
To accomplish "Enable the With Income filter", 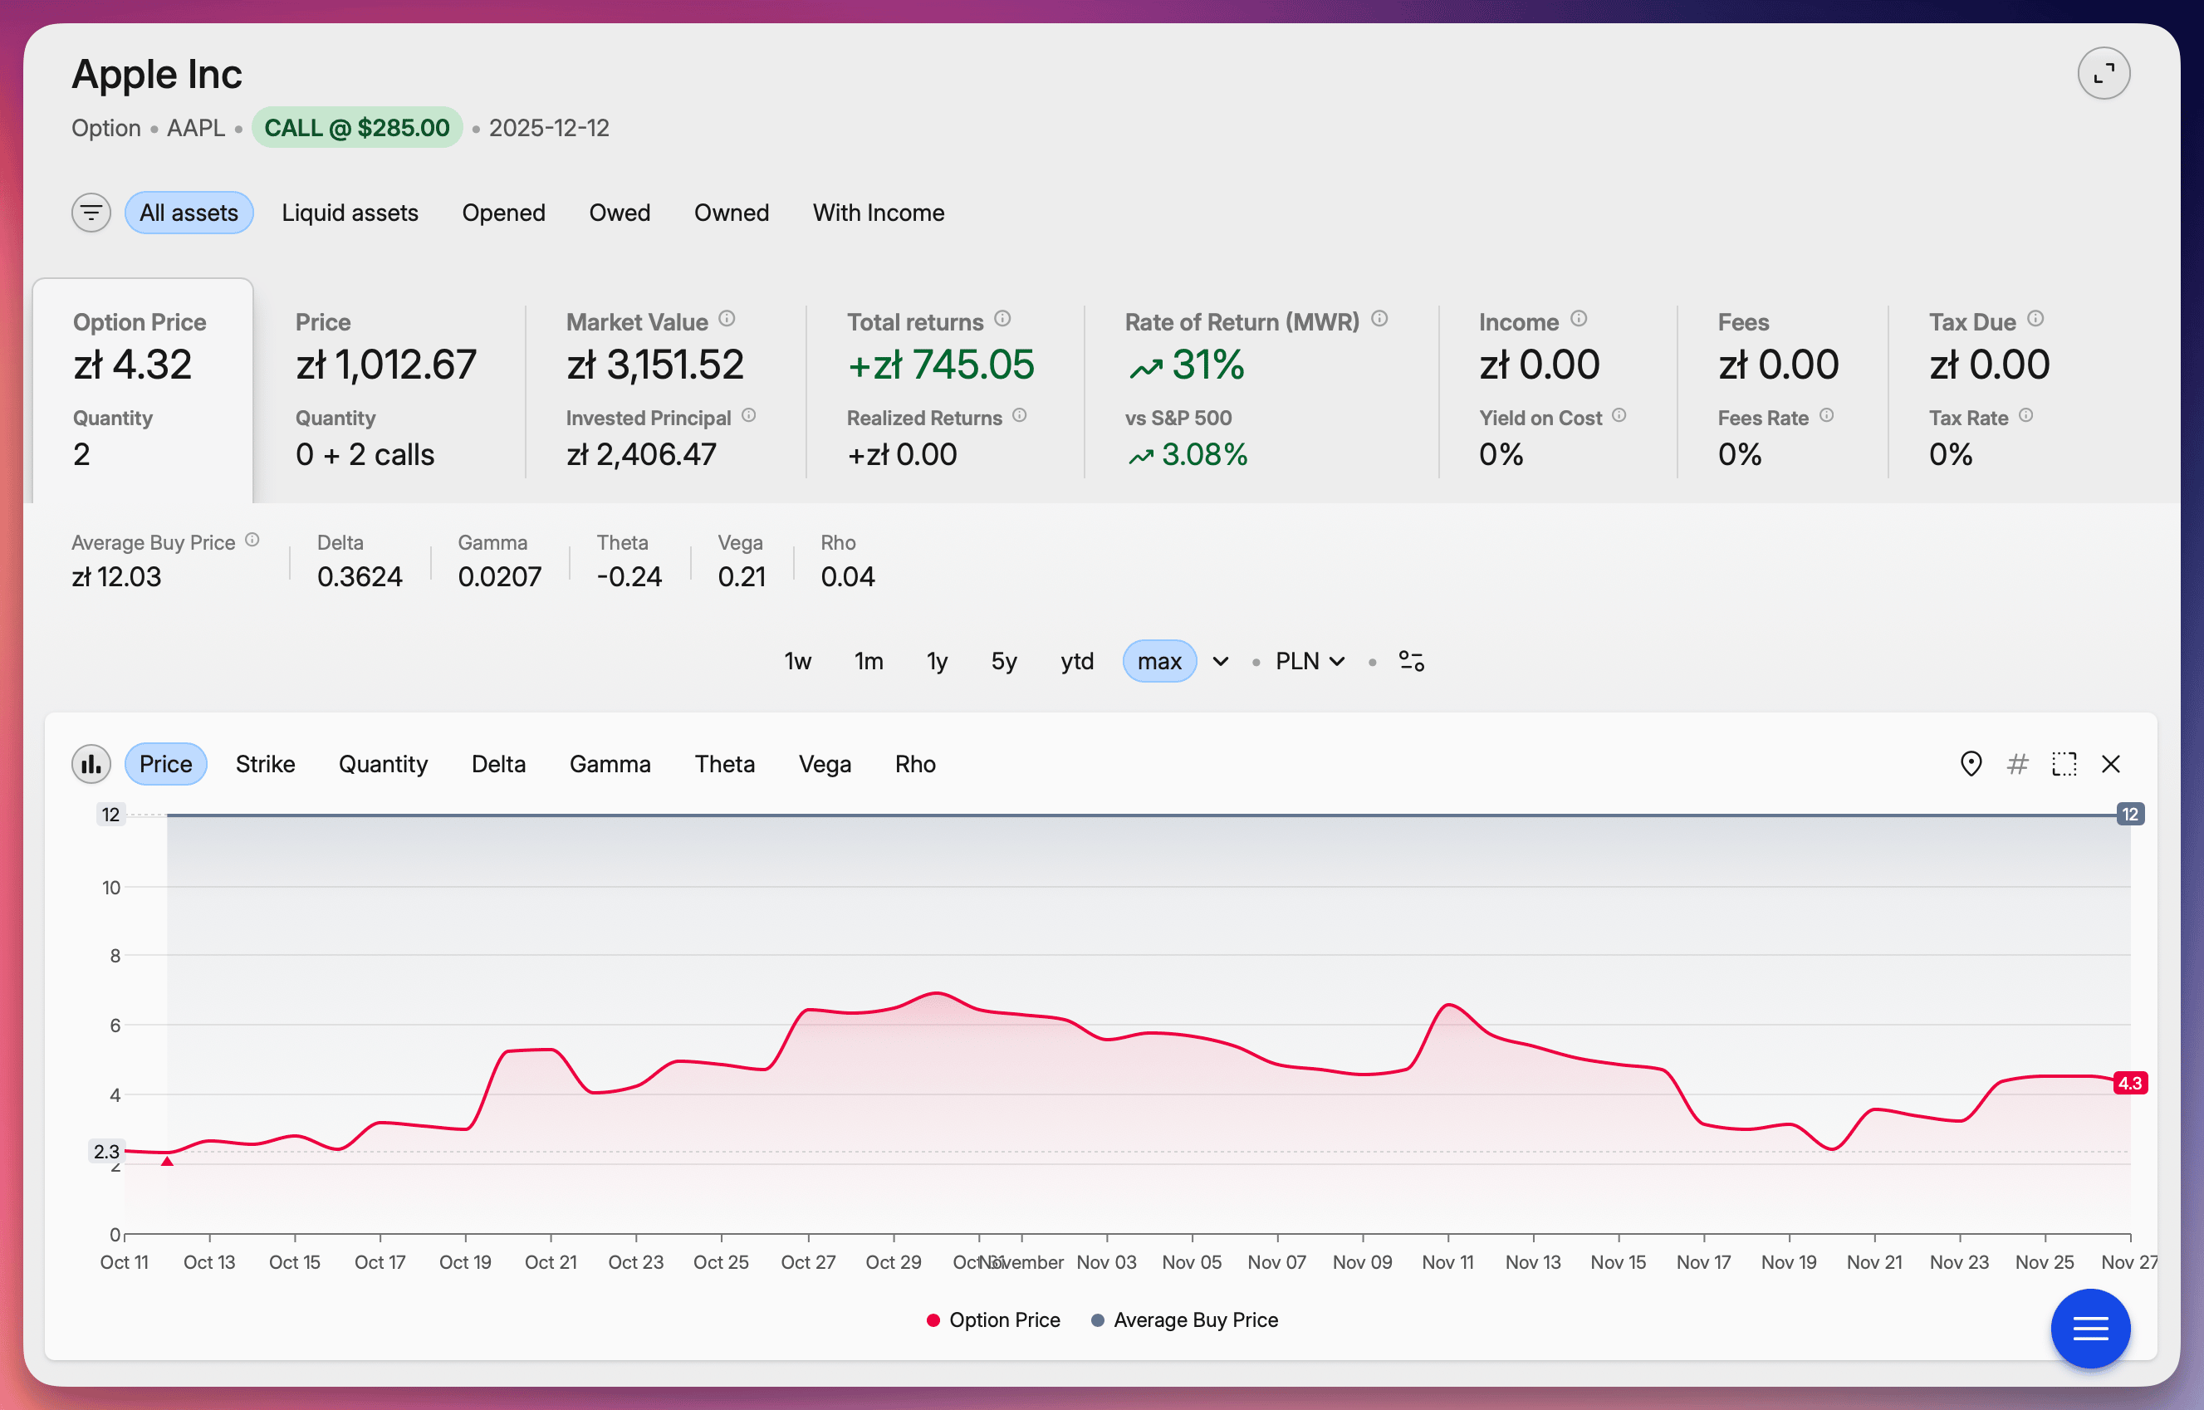I will (878, 213).
